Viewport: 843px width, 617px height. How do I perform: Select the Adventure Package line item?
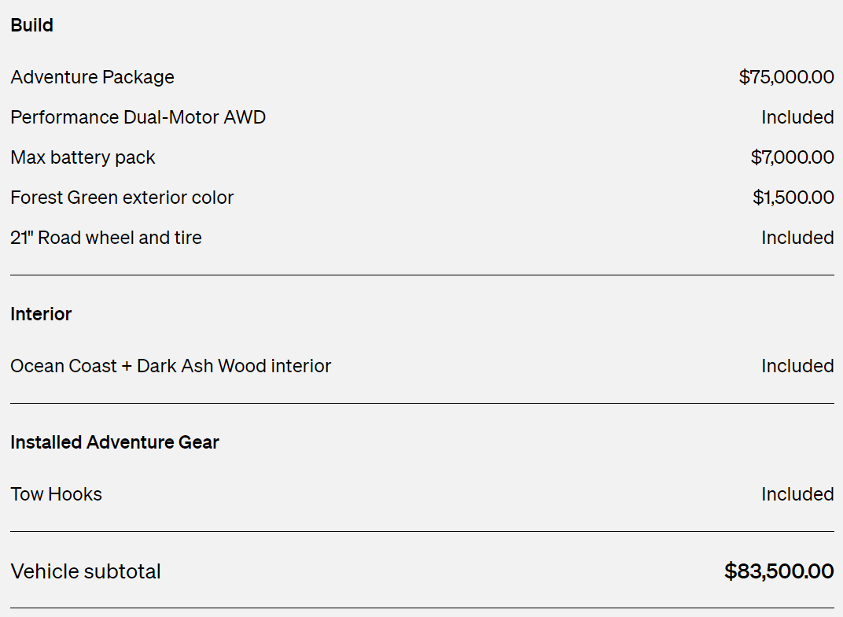93,77
